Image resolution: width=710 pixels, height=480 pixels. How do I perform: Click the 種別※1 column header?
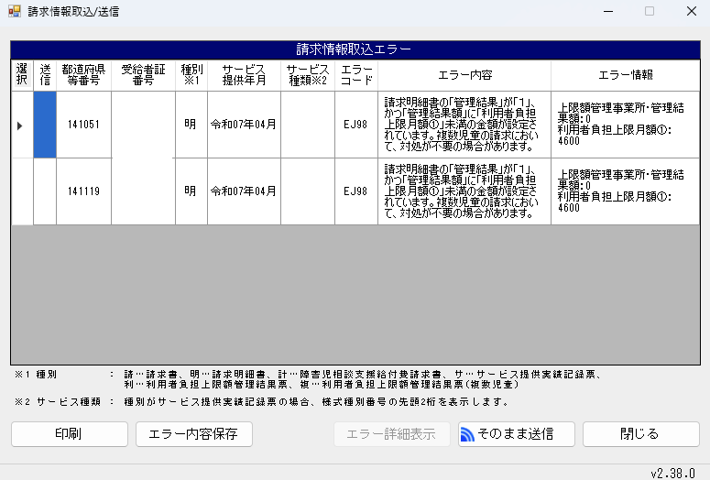click(x=191, y=75)
